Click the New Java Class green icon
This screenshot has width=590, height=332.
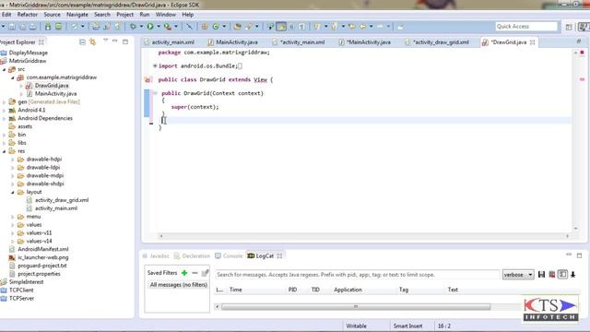(x=216, y=27)
